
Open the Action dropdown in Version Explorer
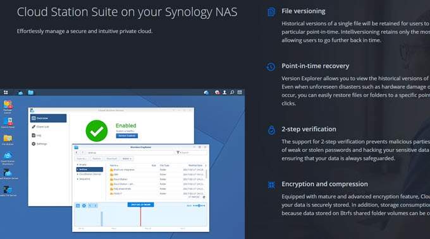click(126, 159)
